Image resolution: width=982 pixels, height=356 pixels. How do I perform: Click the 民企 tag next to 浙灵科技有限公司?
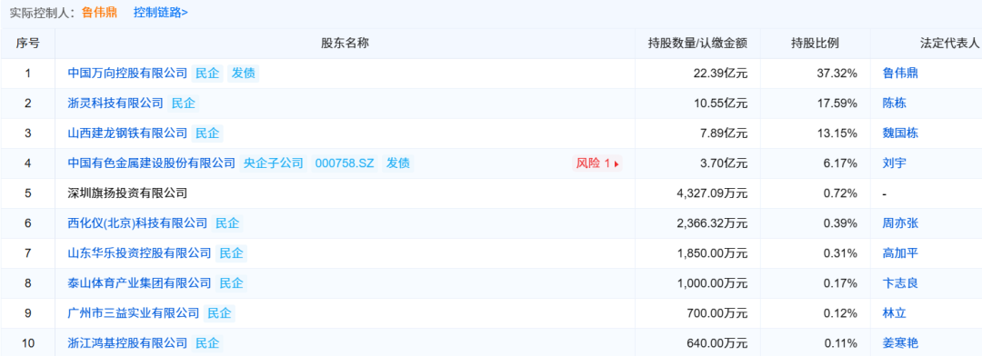[x=184, y=104]
